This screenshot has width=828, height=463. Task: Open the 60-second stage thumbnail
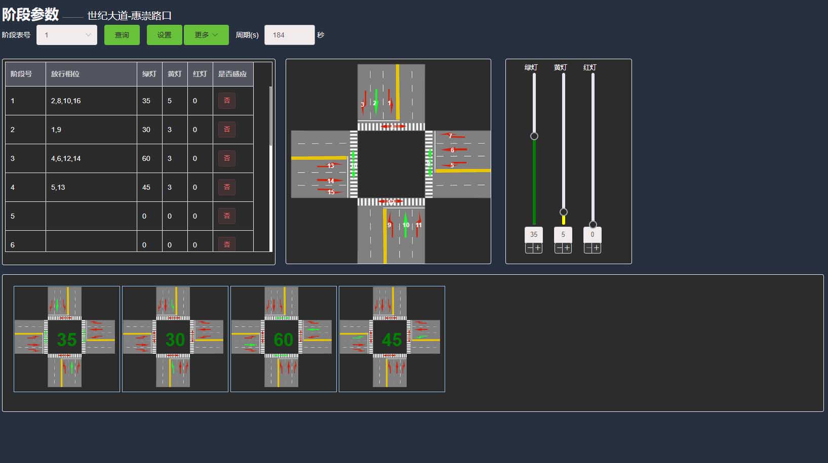pos(284,339)
